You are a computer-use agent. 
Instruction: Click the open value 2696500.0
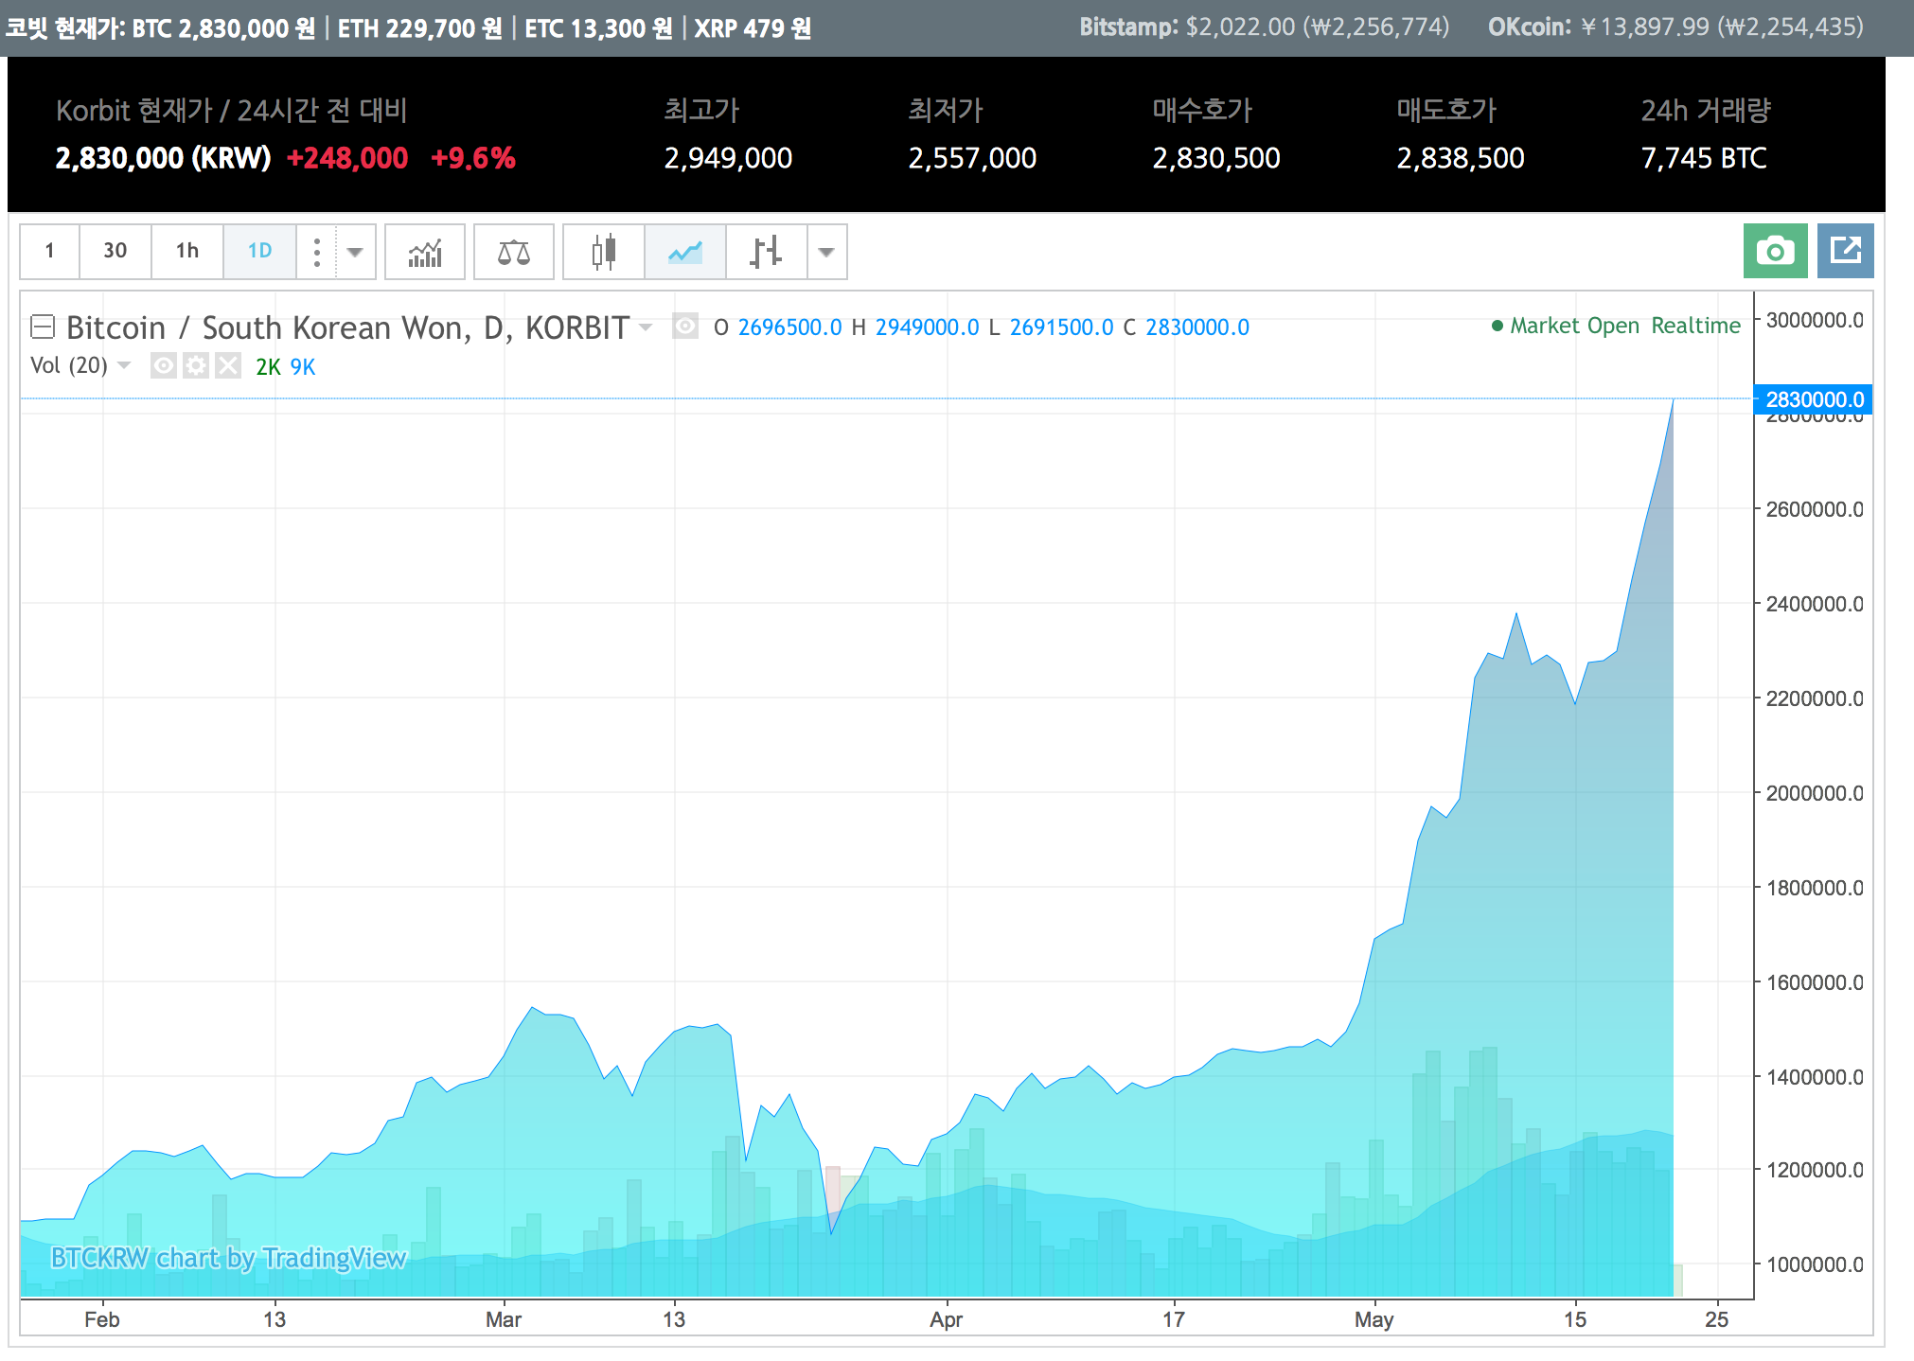pos(789,327)
